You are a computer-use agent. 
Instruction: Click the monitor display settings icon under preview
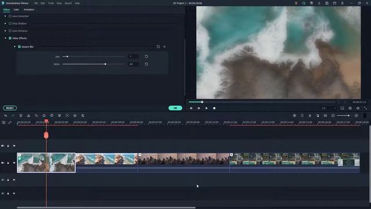[x=343, y=109]
